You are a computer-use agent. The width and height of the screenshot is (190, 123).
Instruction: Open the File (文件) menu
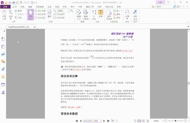click(x=5, y=7)
